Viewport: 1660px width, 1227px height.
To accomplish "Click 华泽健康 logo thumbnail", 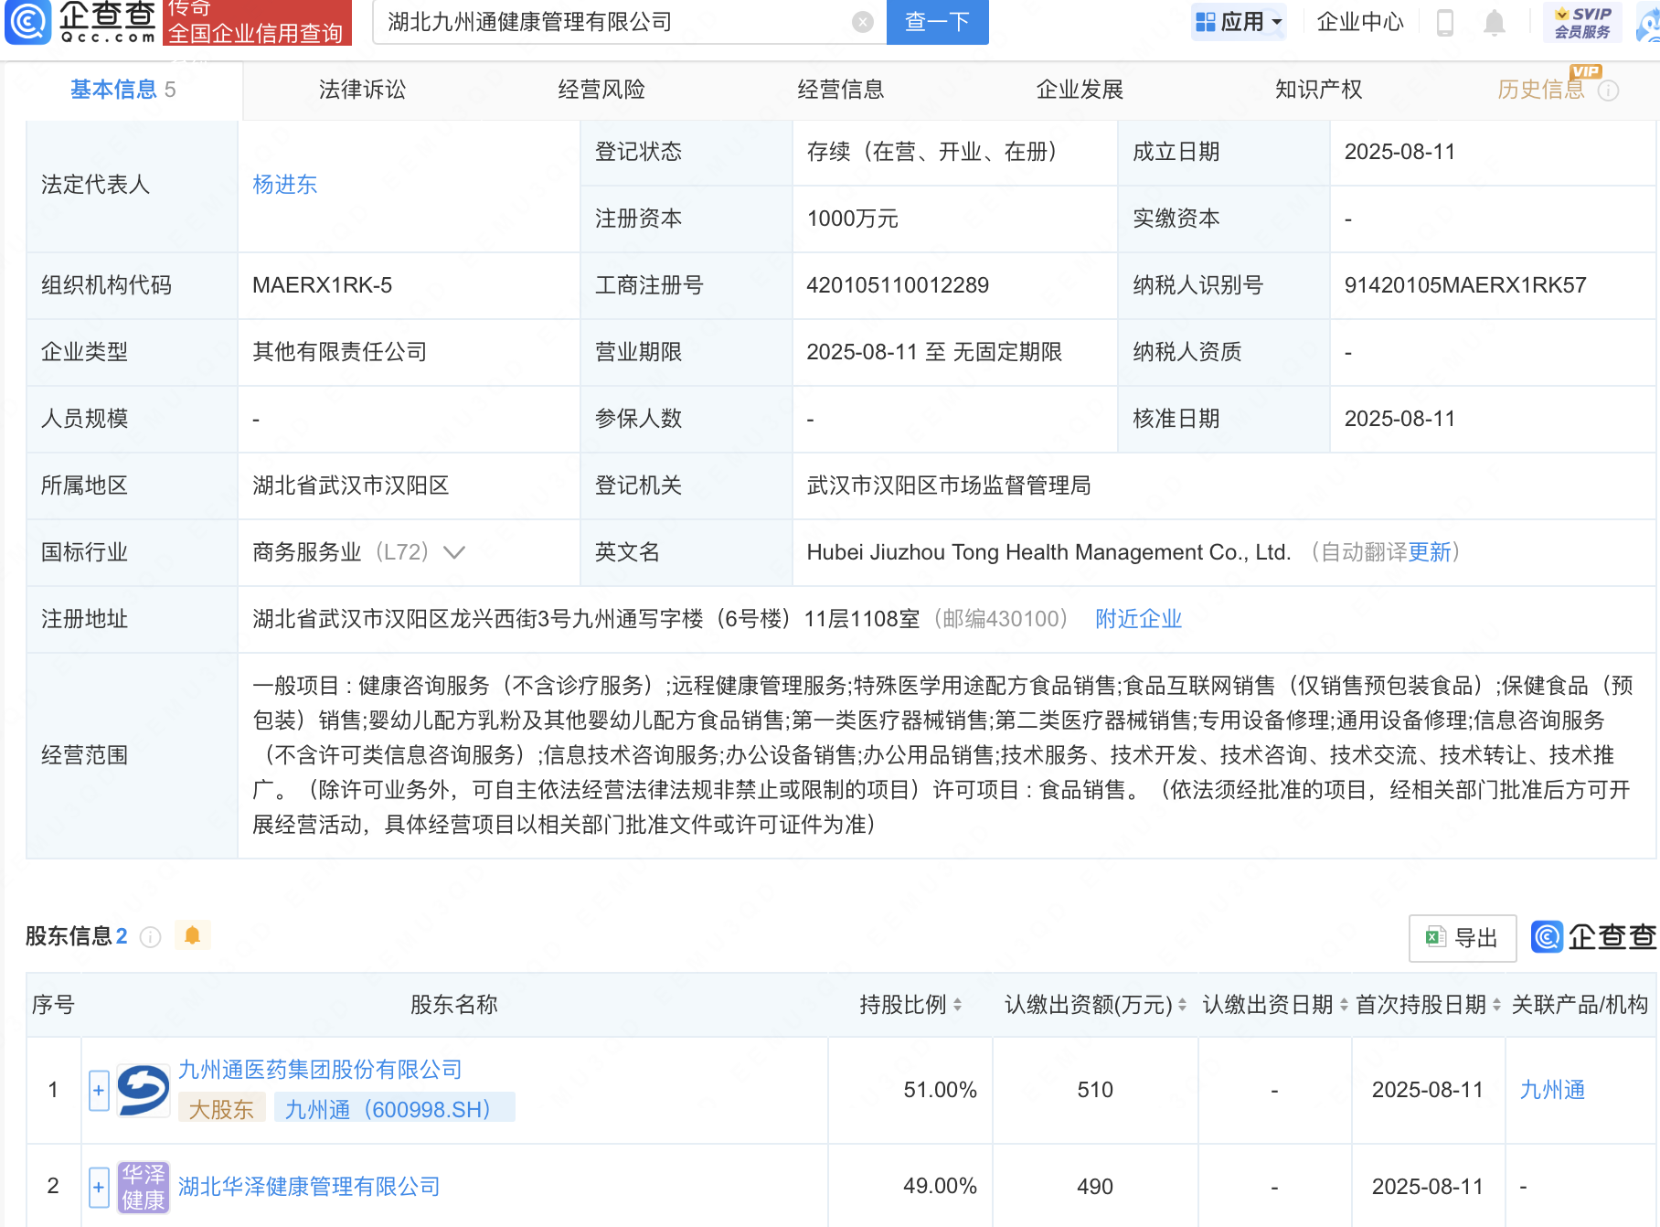I will coord(144,1187).
